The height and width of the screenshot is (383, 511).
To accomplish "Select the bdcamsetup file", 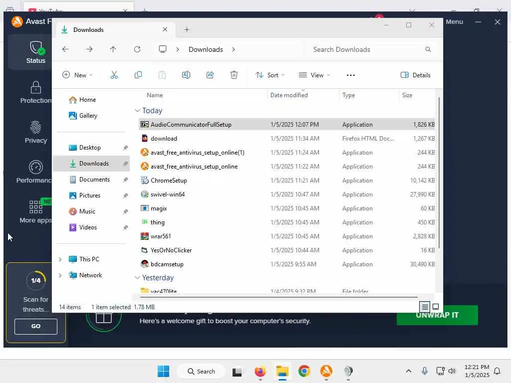I will [287, 264].
